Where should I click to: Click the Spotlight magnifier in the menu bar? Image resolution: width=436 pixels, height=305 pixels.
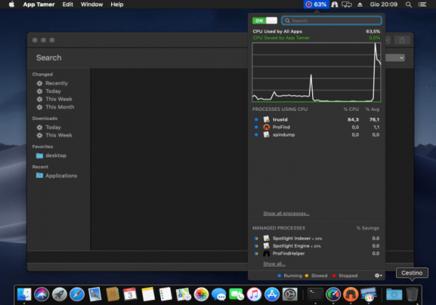pos(408,4)
